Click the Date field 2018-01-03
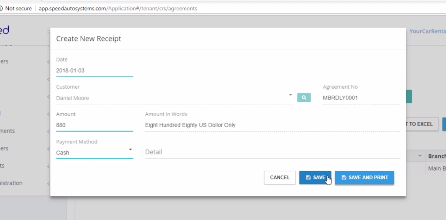 [x=94, y=71]
